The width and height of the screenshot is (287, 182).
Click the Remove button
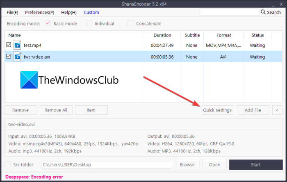(20, 110)
